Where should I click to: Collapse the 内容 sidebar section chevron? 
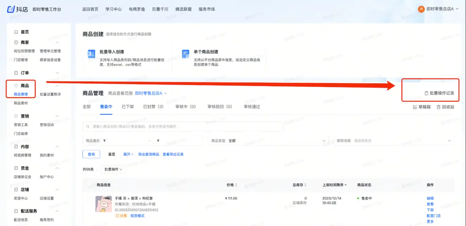(x=57, y=147)
